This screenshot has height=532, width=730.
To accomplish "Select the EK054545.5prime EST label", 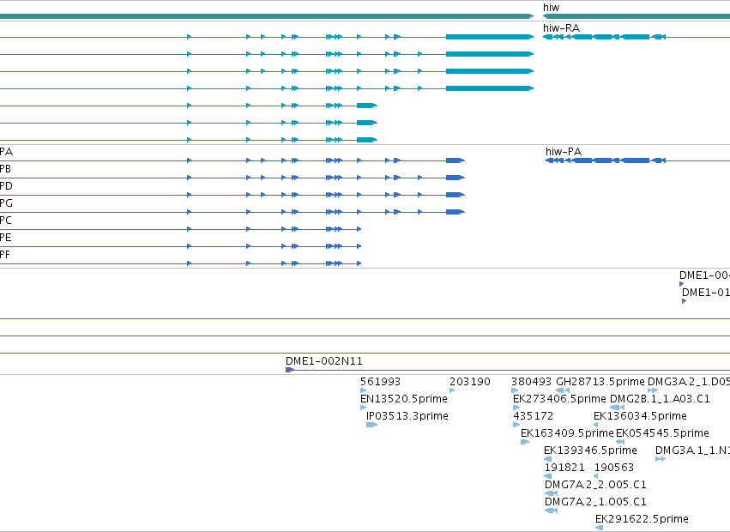I will pyautogui.click(x=662, y=432).
